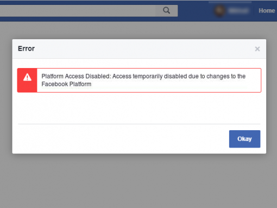The height and width of the screenshot is (208, 277).
Task: Click the red alert block beside the message
Action: pos(27,80)
